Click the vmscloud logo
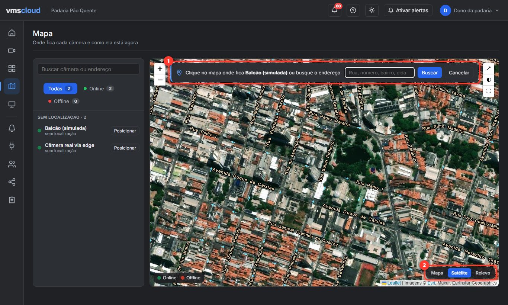 (23, 10)
